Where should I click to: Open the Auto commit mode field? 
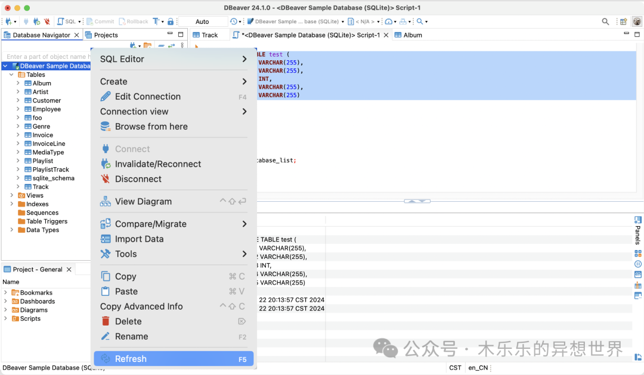203,21
